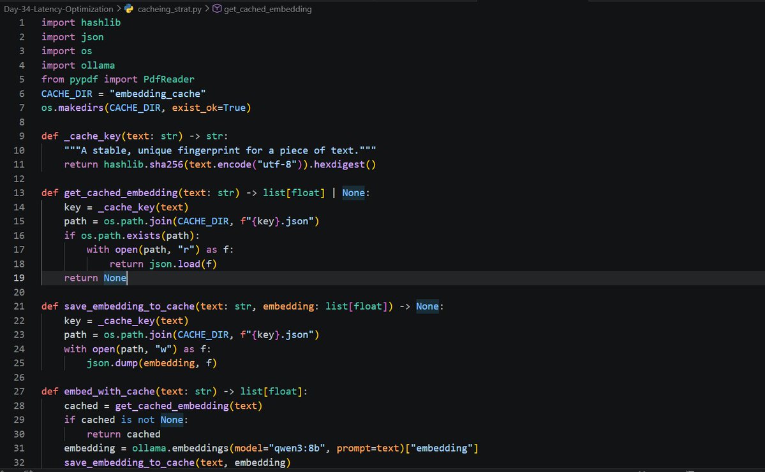Select line number 1 in the gutter
765x472 pixels.
click(22, 22)
